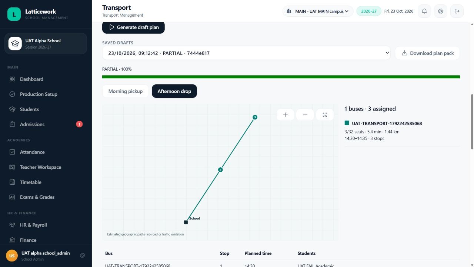
Task: Zoom out on the route map
Action: [305, 115]
